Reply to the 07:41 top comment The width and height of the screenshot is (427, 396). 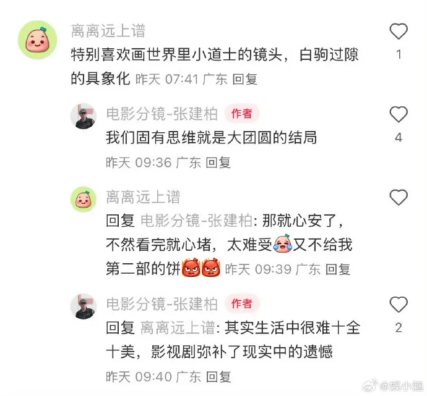click(245, 79)
